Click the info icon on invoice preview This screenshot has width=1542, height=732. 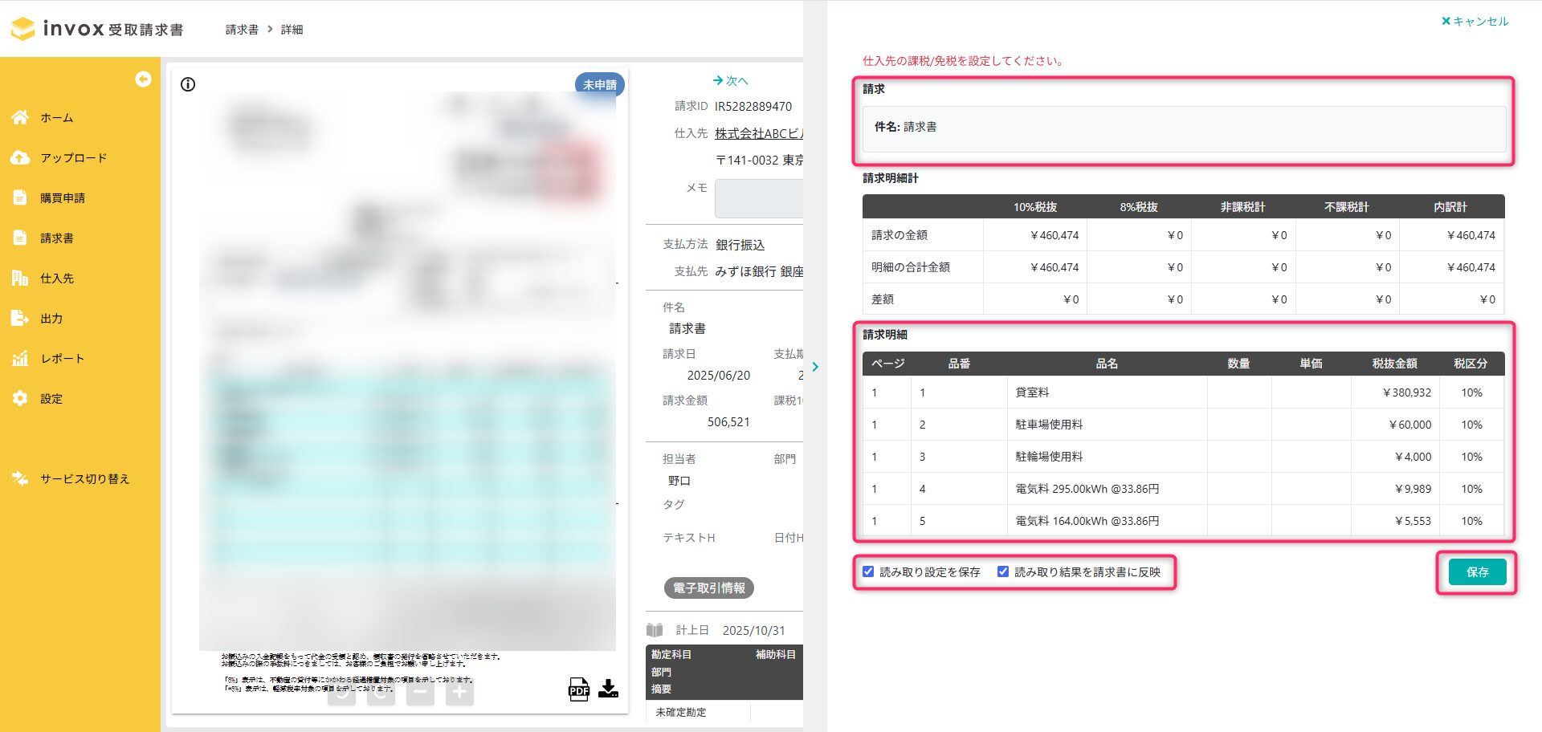188,84
